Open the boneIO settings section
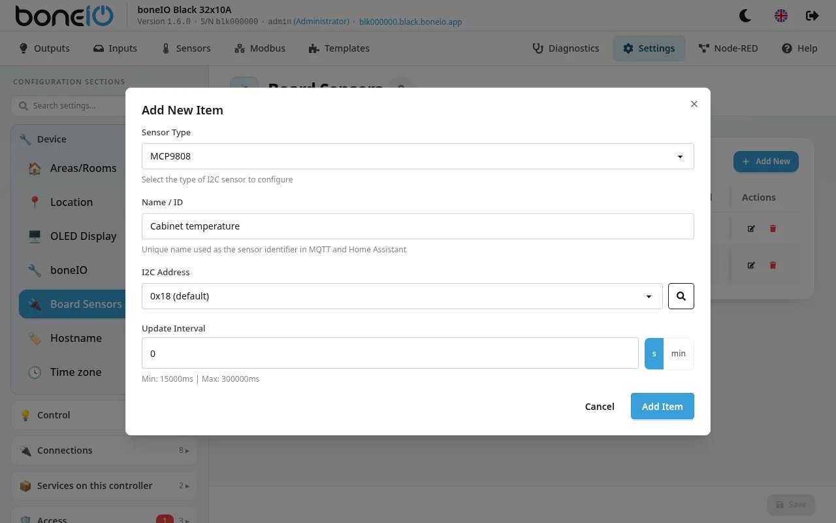Image resolution: width=836 pixels, height=523 pixels. pyautogui.click(x=72, y=270)
